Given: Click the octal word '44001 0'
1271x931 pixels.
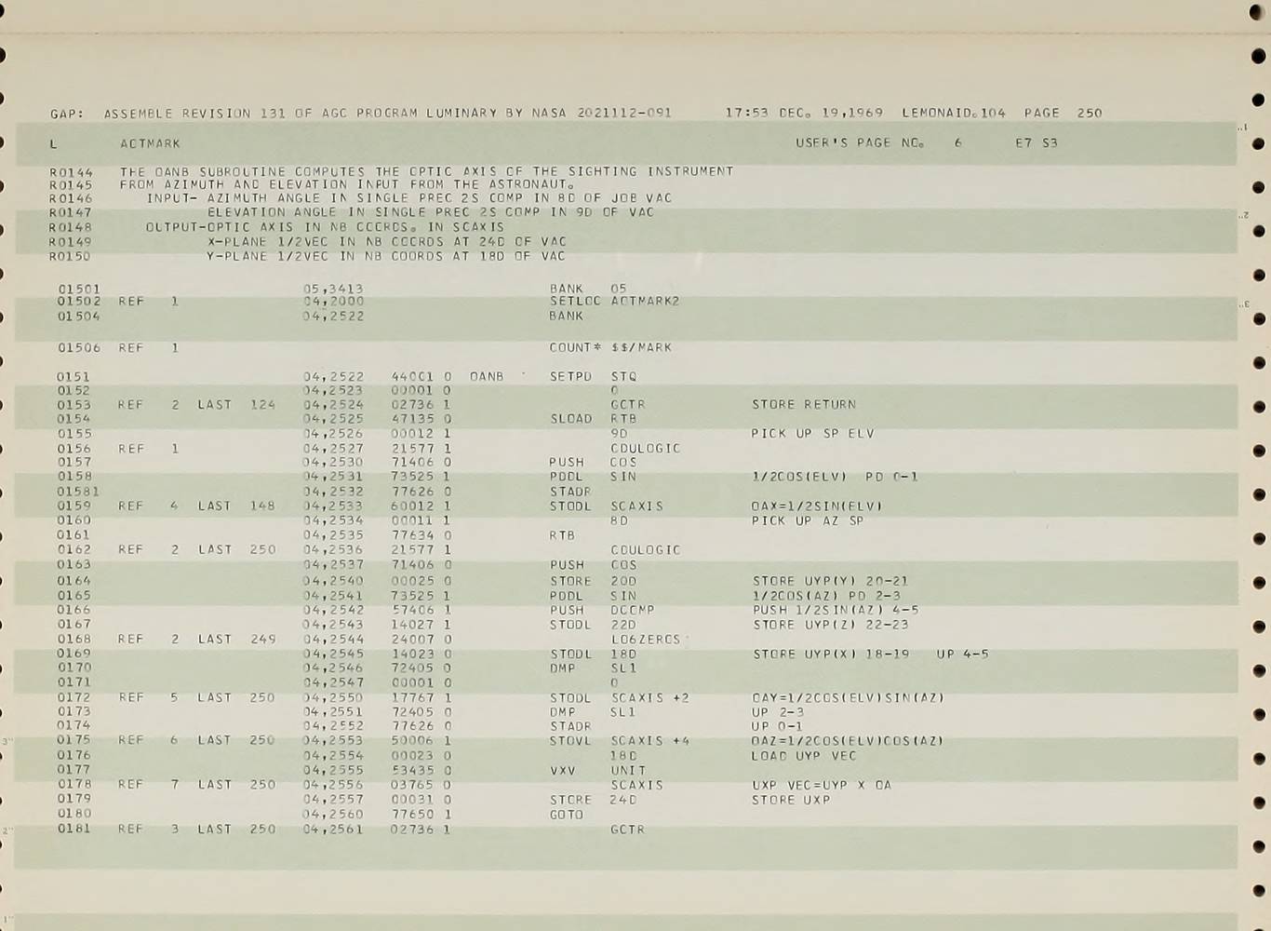Looking at the screenshot, I should (x=421, y=377).
